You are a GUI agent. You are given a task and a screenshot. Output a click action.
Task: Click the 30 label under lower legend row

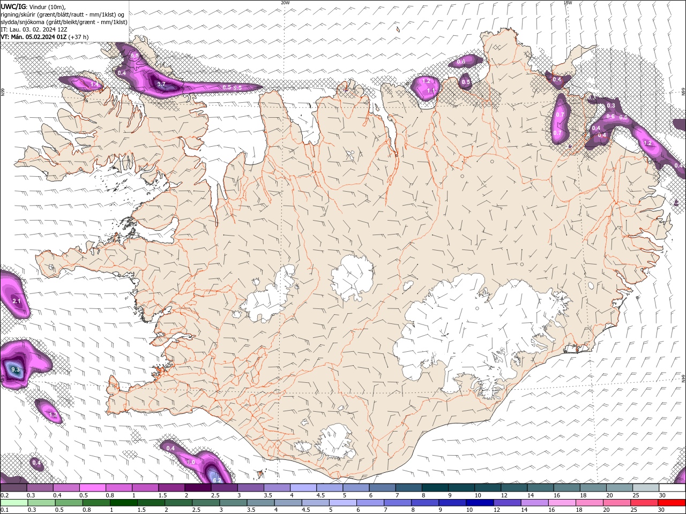660,510
